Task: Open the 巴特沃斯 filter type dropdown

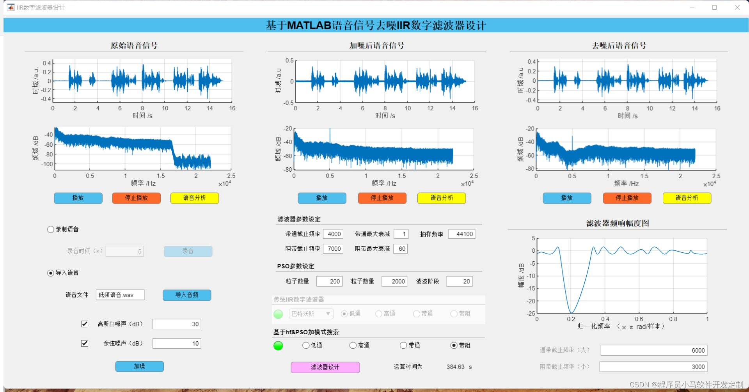Action: coord(311,314)
